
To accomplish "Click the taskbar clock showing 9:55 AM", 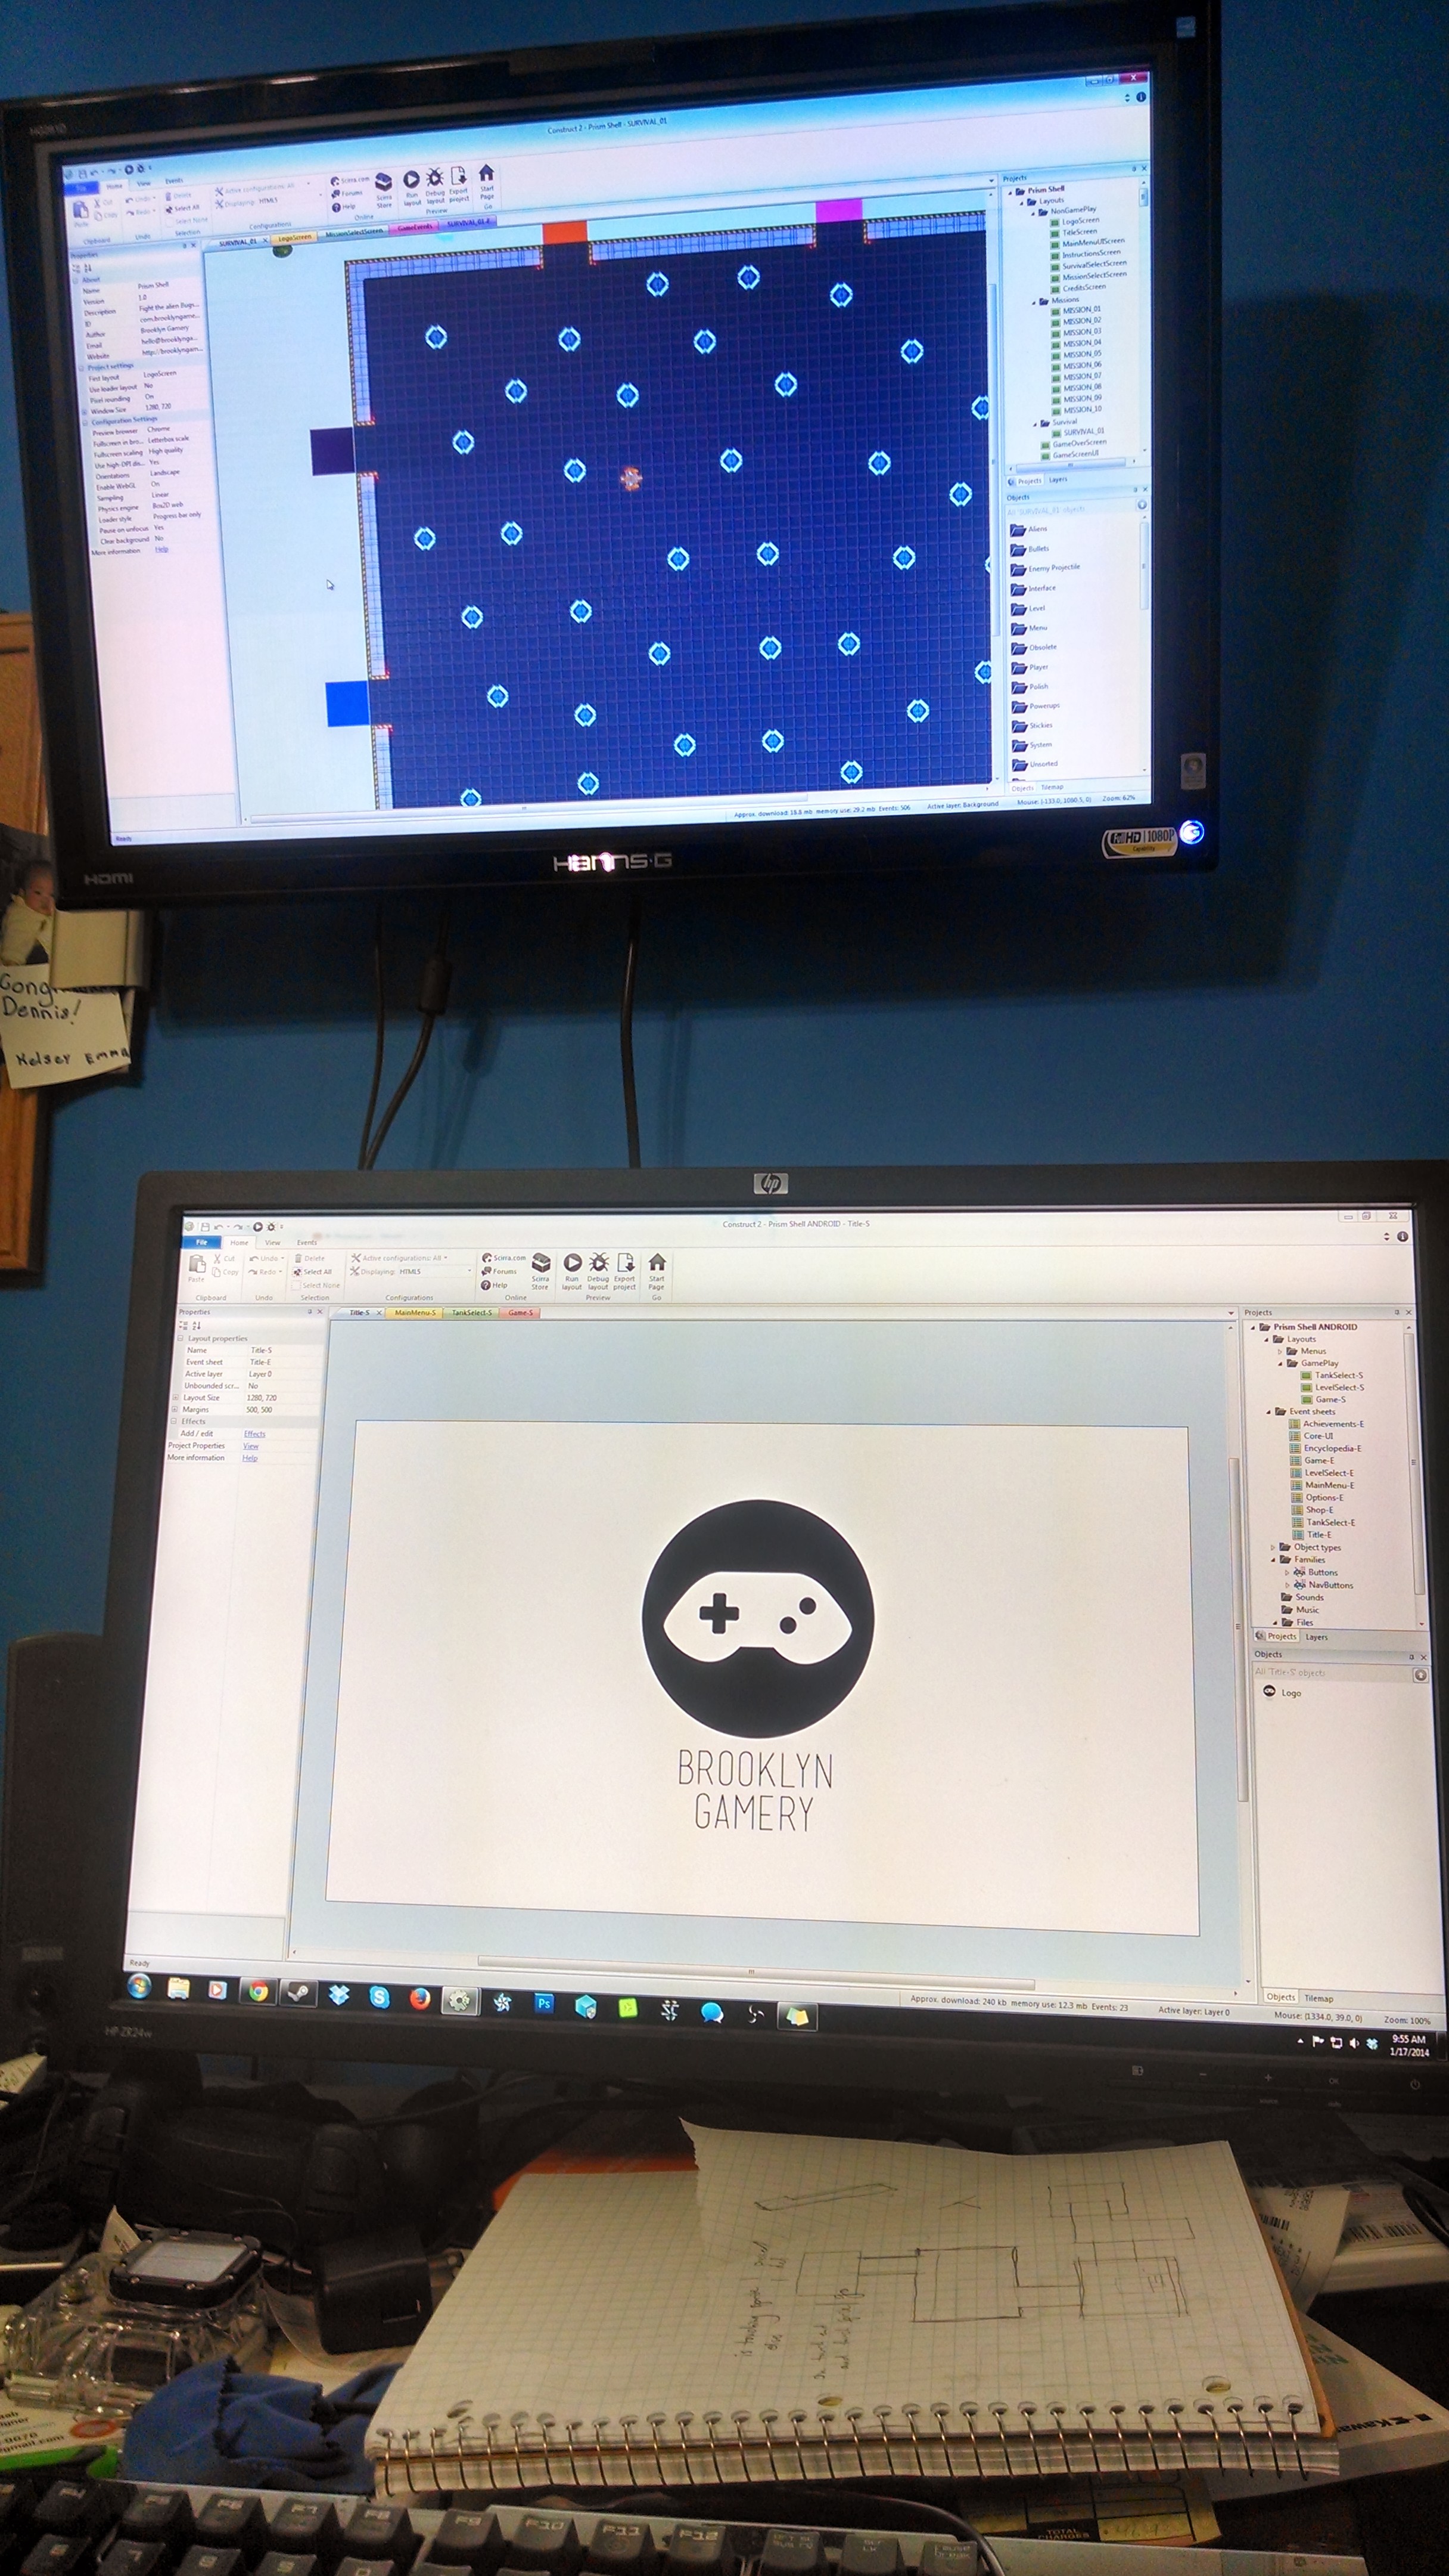I will coord(1409,2045).
